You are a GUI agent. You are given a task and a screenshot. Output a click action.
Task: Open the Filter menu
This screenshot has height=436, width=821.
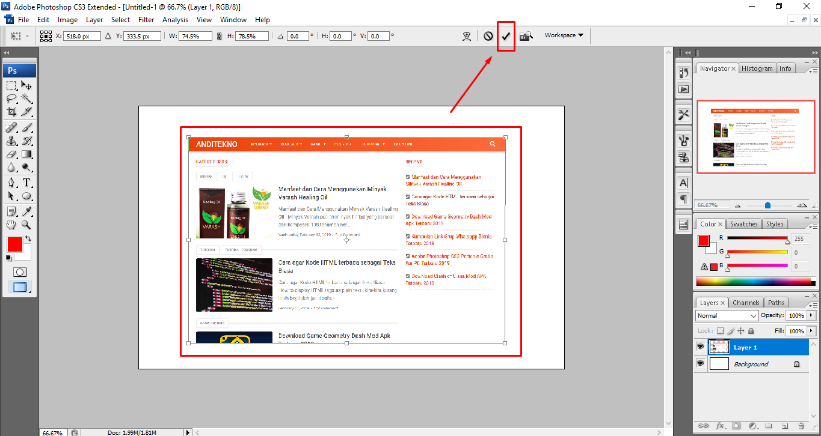(146, 20)
